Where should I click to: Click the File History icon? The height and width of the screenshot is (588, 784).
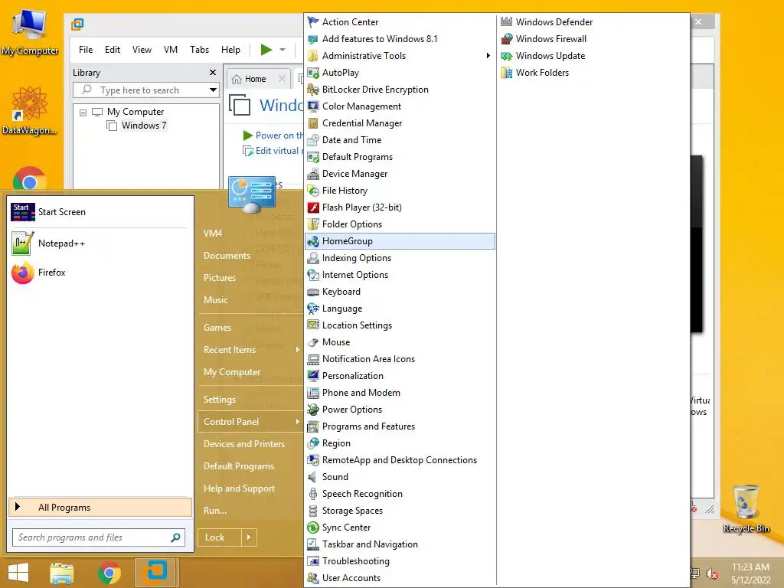313,191
